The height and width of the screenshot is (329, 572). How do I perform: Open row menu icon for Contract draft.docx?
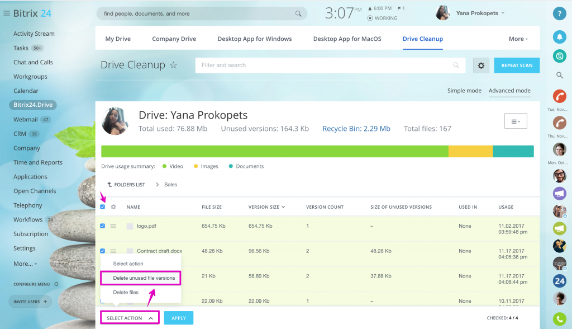tap(113, 251)
